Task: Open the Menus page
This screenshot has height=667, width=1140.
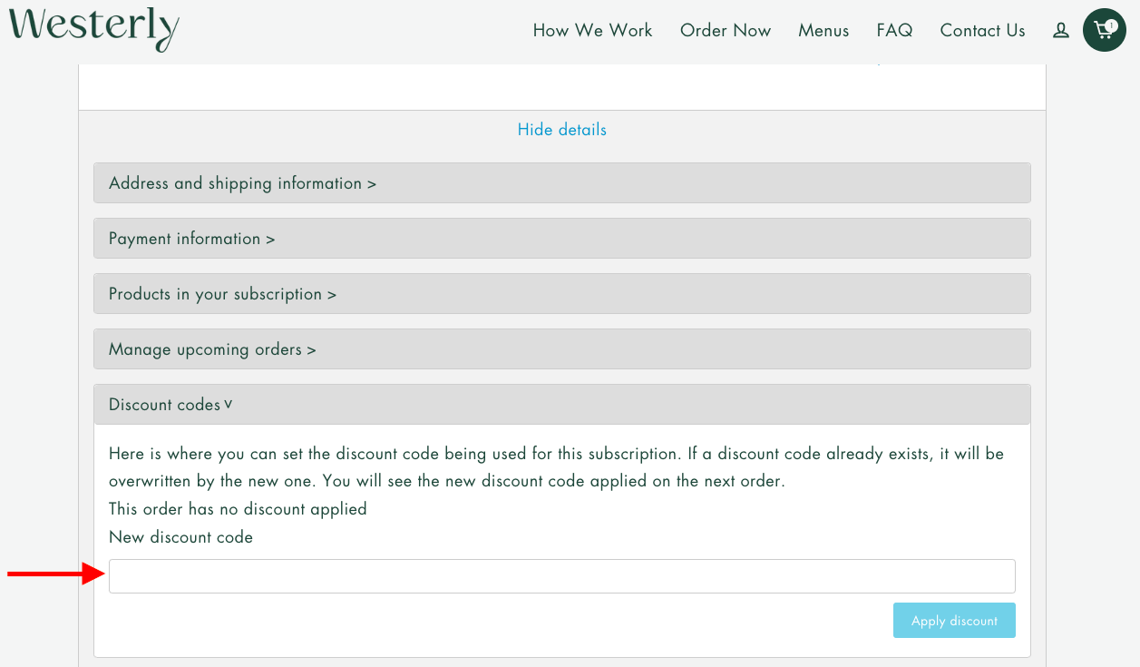Action: tap(823, 30)
